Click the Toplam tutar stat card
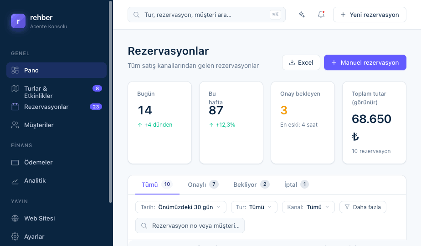Screen dimensions: 421x246 (x=374, y=123)
